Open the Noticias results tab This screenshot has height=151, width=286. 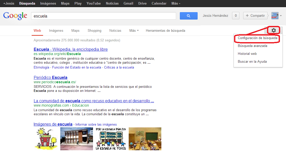(115, 30)
